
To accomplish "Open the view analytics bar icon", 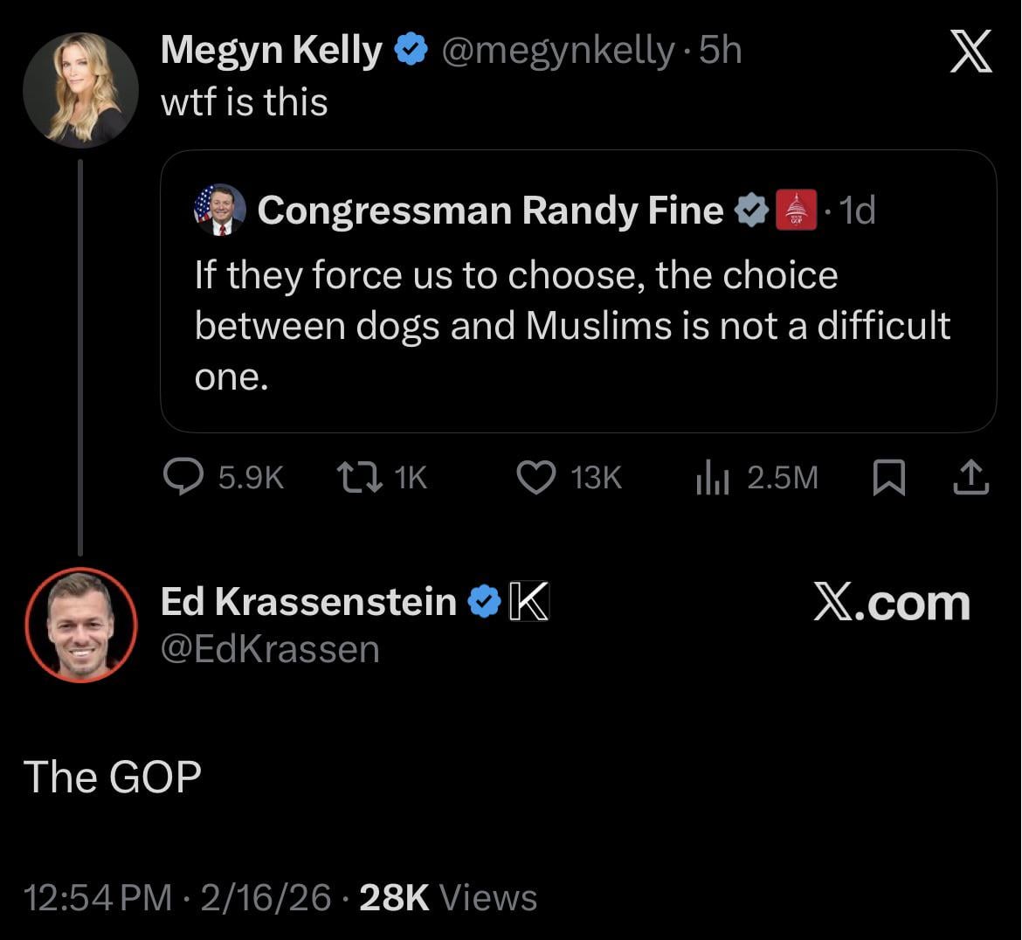I will pos(712,477).
